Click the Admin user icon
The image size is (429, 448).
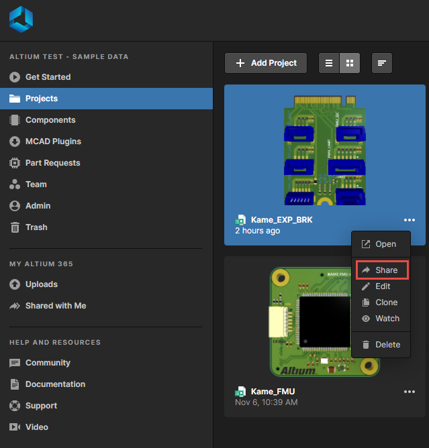[x=15, y=206]
